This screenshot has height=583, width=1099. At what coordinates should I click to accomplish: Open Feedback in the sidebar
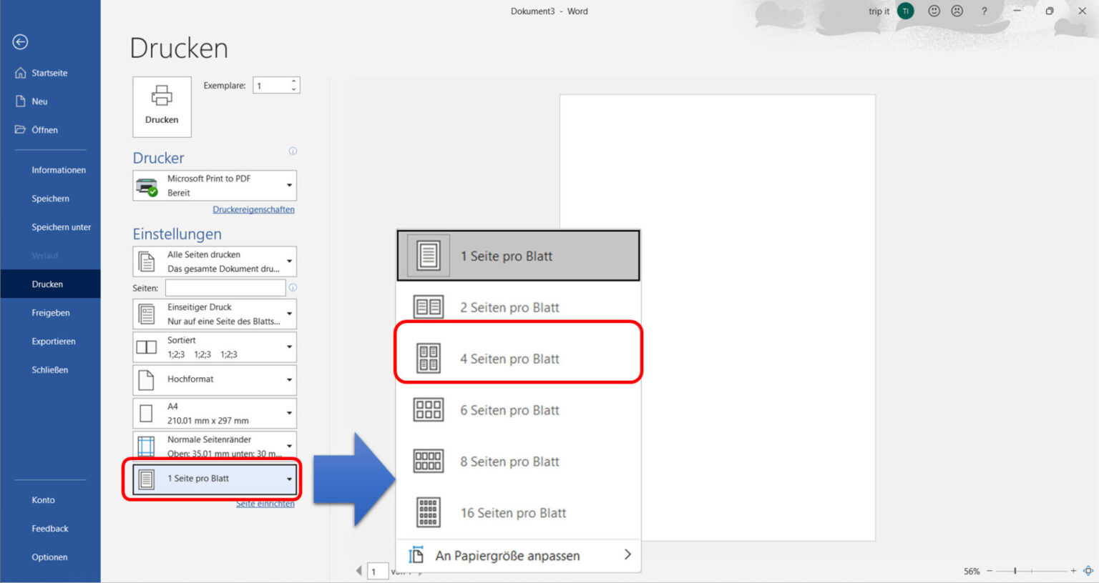[x=50, y=529]
